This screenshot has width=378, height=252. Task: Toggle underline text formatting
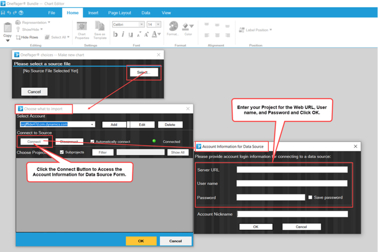click(x=131, y=34)
